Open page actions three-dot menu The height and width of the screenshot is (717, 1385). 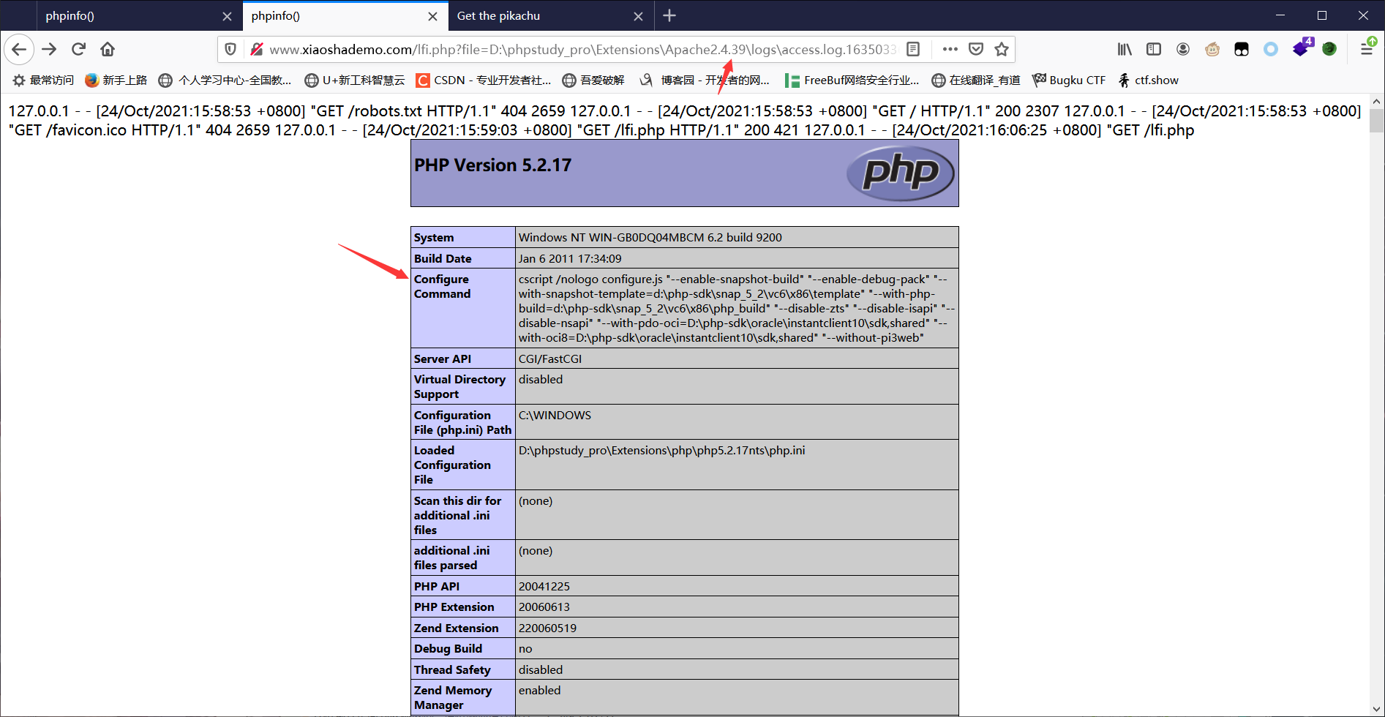pos(950,49)
